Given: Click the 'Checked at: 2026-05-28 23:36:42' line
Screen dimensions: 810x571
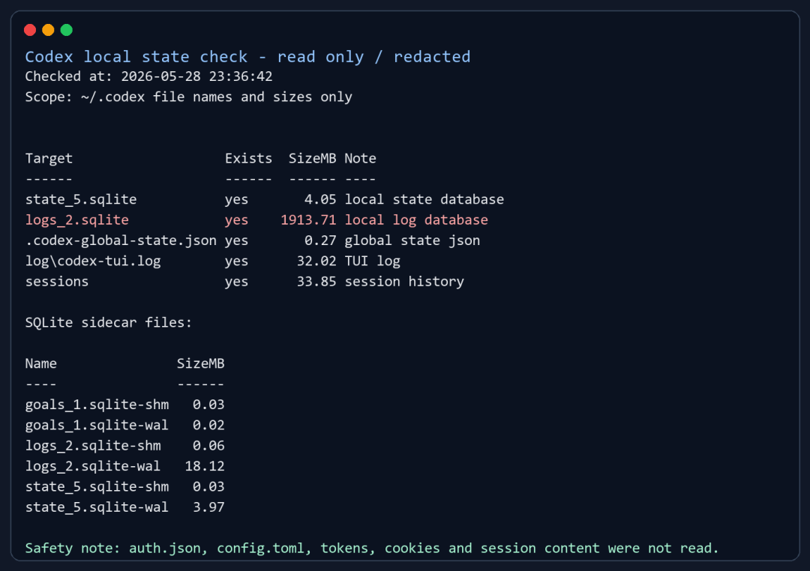Looking at the screenshot, I should coord(148,76).
